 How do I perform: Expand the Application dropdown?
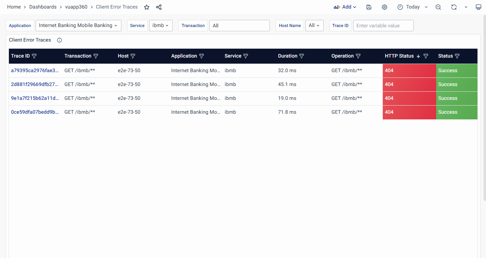coord(78,26)
